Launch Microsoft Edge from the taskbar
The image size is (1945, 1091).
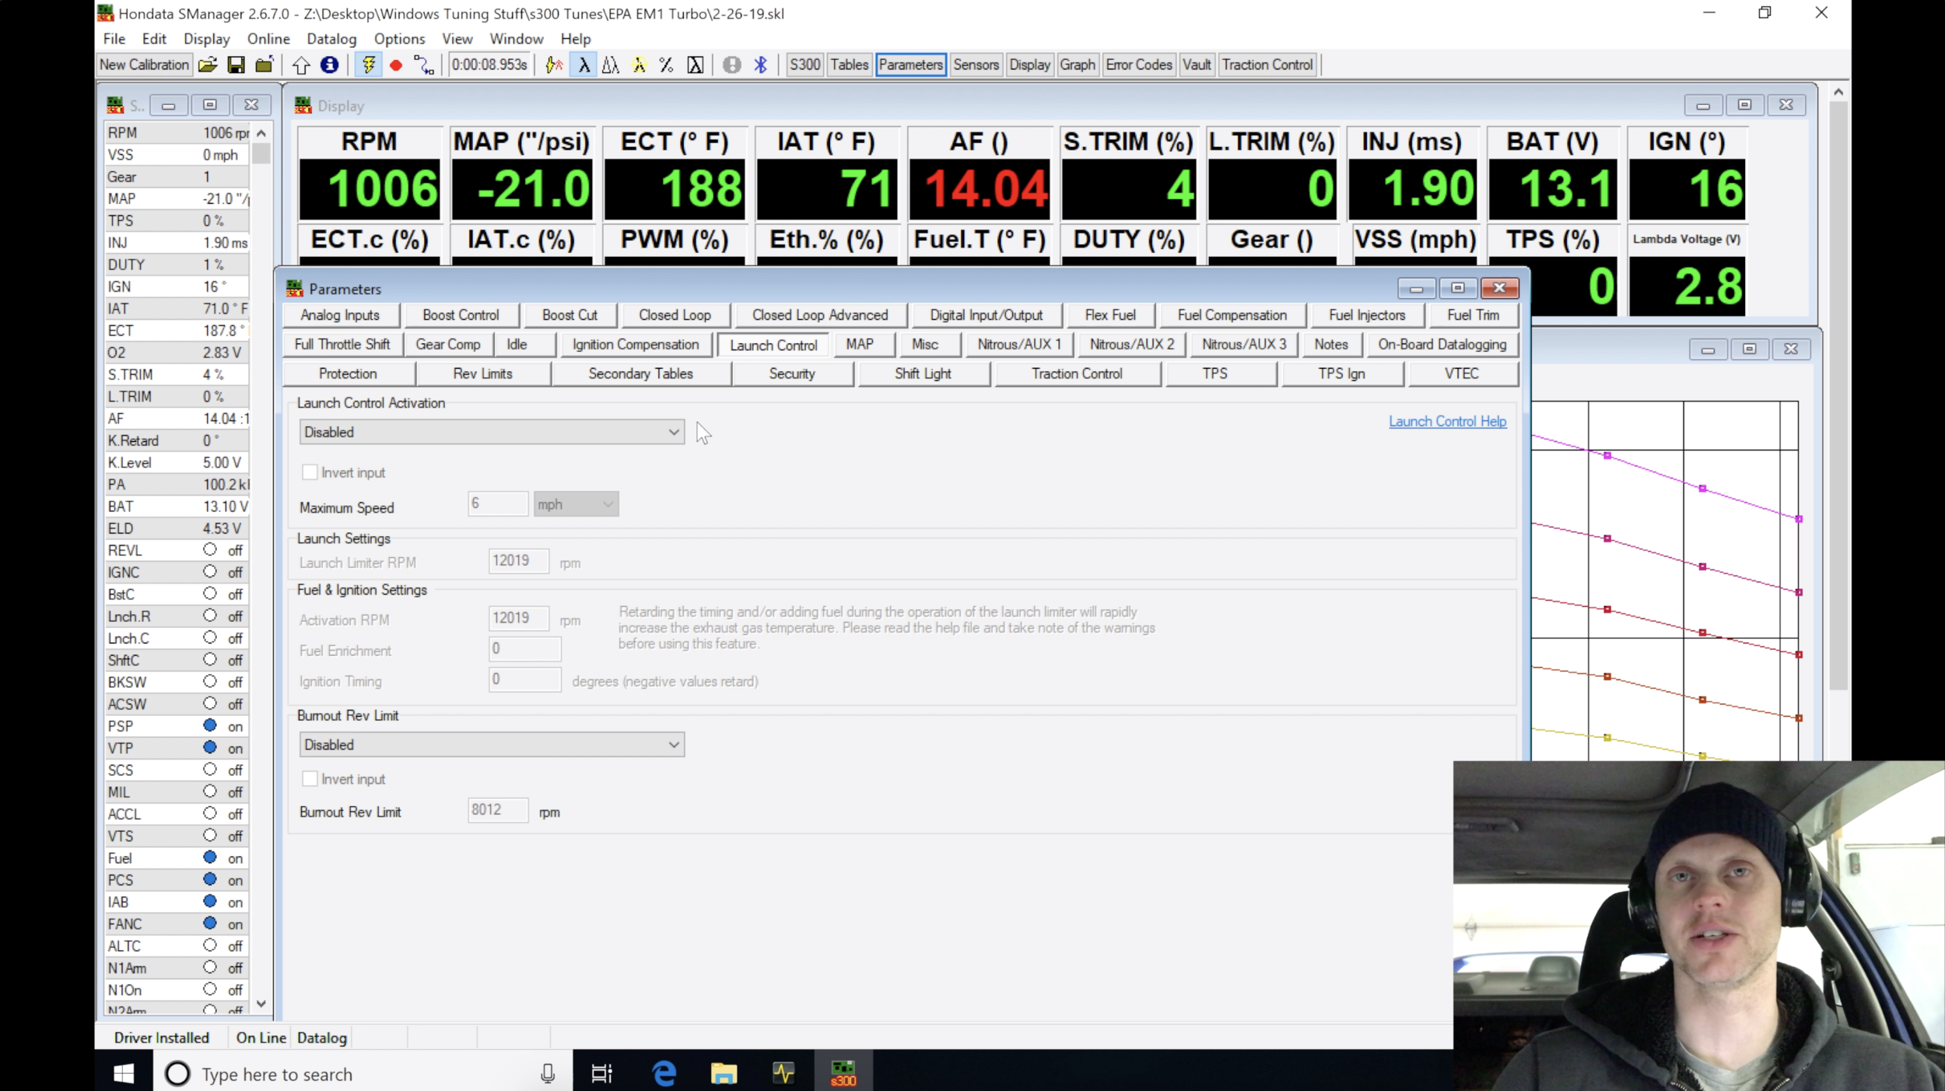coord(664,1074)
